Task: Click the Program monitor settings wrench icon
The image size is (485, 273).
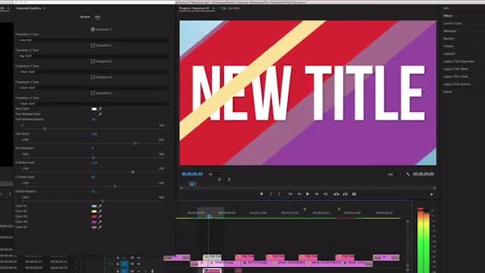Action: click(x=408, y=174)
